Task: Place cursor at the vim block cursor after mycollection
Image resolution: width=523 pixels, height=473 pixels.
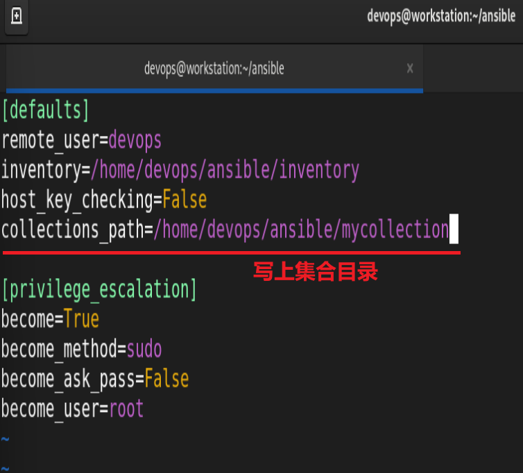Action: [x=454, y=229]
